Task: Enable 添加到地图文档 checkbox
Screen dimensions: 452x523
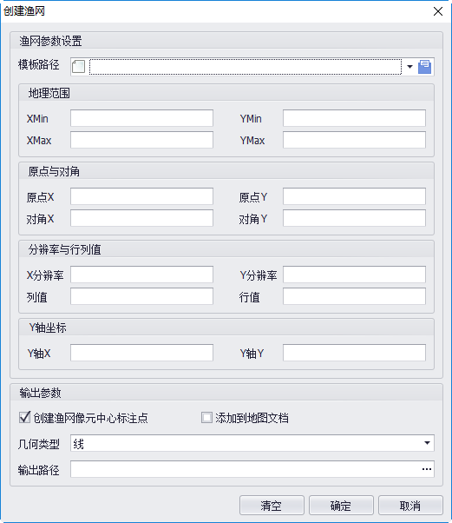Action: point(206,417)
